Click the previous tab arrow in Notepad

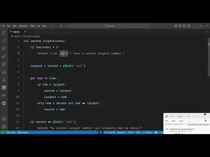click(x=172, y=116)
